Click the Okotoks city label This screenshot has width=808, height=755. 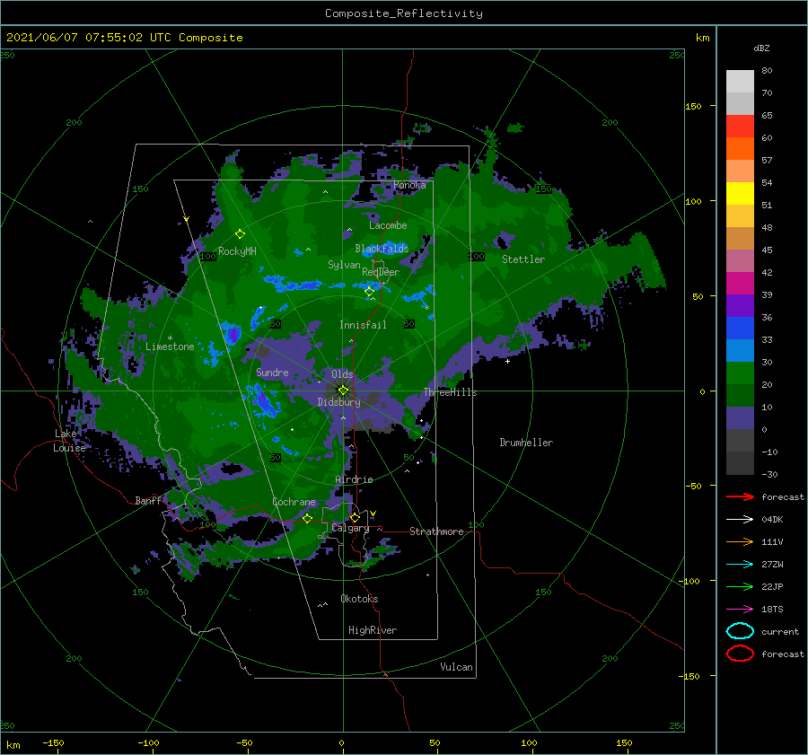[359, 599]
